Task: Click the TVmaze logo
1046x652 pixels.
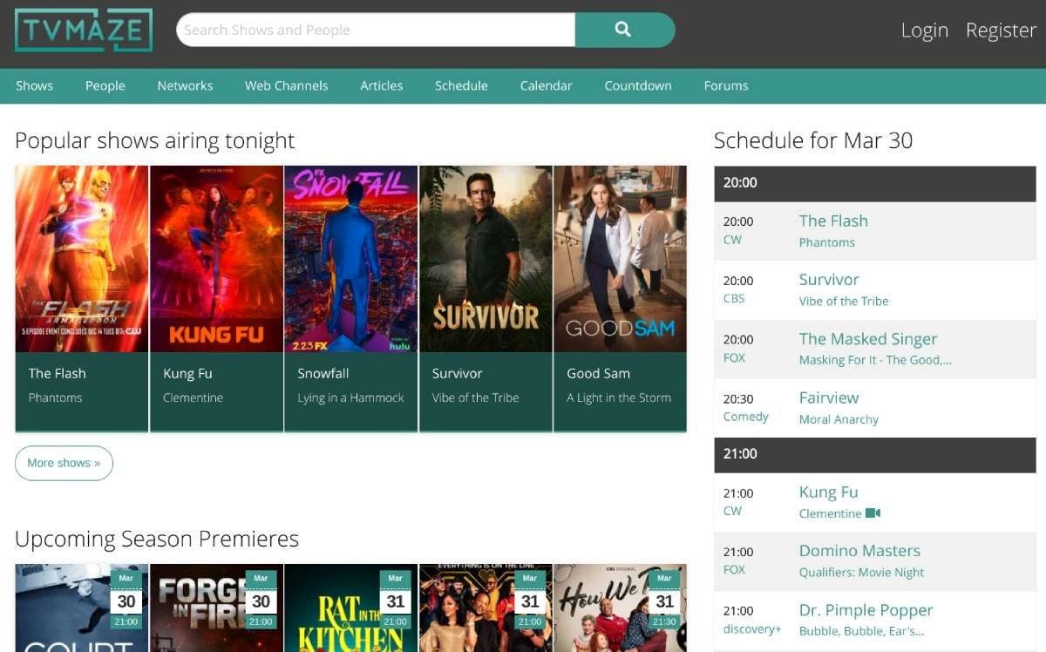Action: click(x=84, y=30)
